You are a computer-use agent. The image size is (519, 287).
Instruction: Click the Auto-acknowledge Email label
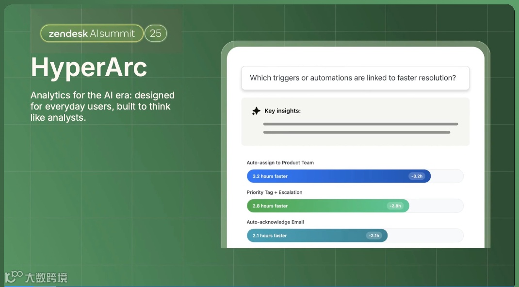pos(275,222)
